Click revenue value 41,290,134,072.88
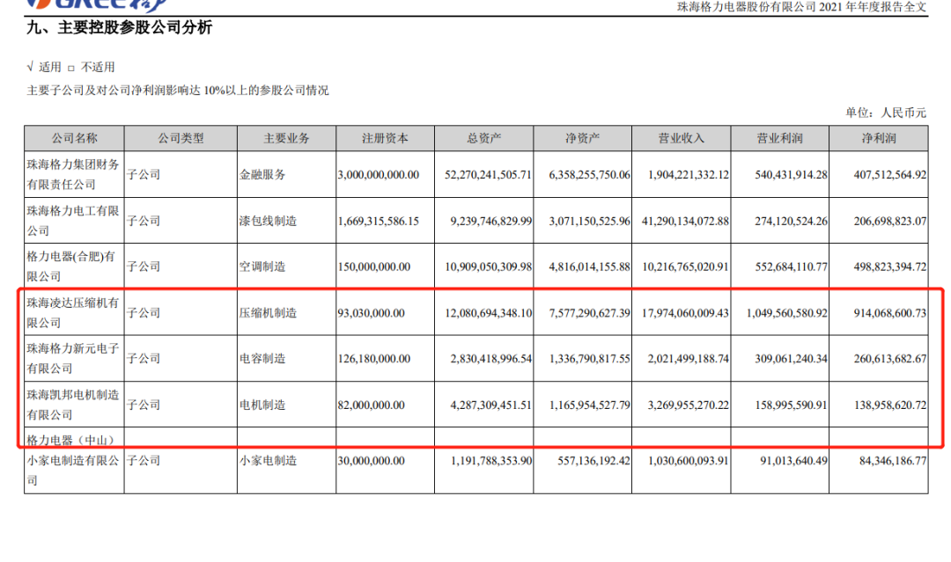 point(685,221)
